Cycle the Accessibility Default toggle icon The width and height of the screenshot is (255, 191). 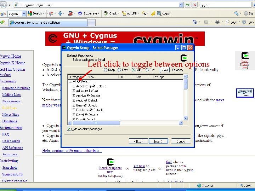[94, 86]
